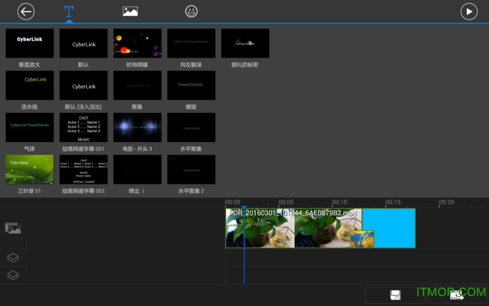The image size is (489, 306).
Task: Choose the 垂直放大 title template
Action: click(29, 43)
